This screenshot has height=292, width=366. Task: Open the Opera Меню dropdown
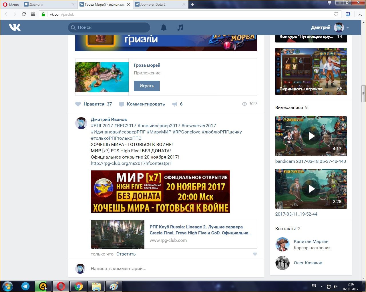point(11,4)
